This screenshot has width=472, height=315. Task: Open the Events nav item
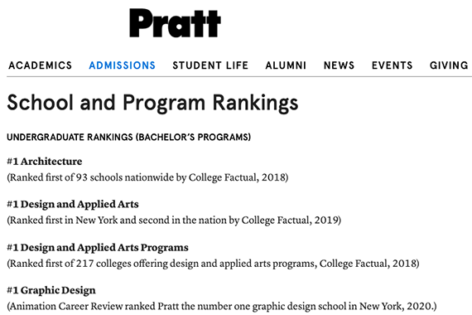[392, 65]
